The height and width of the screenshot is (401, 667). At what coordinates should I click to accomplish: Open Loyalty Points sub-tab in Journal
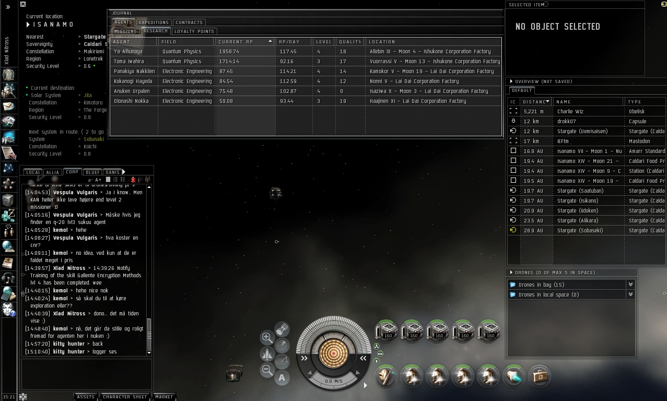pyautogui.click(x=194, y=31)
